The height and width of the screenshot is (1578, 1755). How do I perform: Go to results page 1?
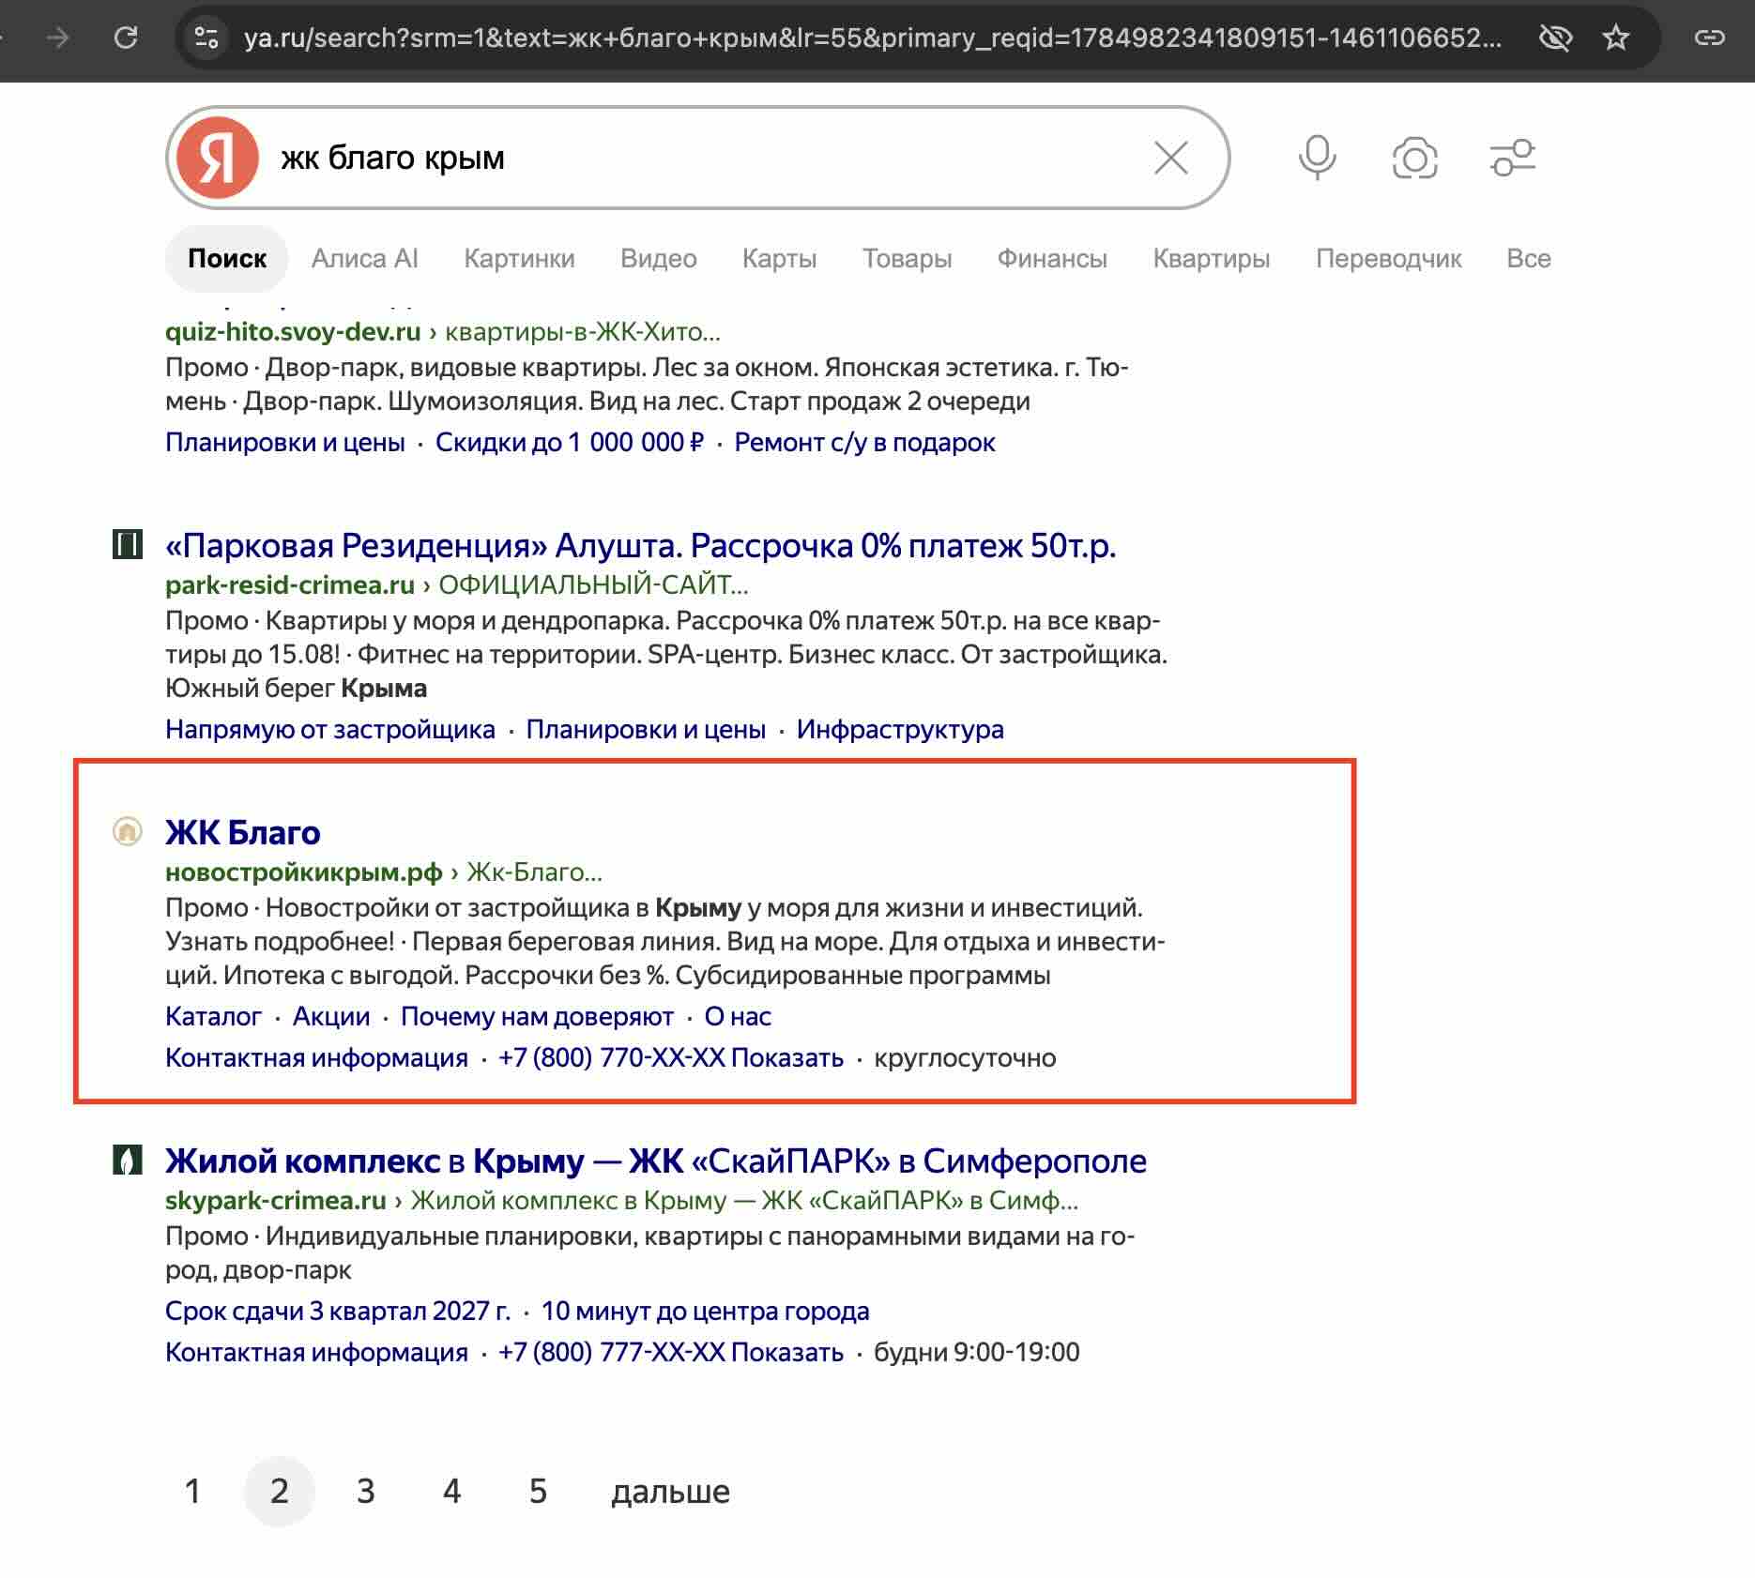pyautogui.click(x=192, y=1491)
